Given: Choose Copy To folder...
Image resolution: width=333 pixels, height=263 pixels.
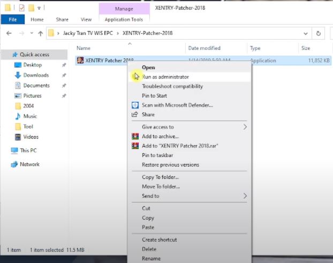Looking at the screenshot, I should pyautogui.click(x=189, y=177).
